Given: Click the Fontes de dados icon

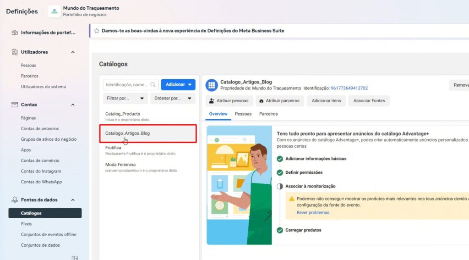Looking at the screenshot, I should point(15,200).
